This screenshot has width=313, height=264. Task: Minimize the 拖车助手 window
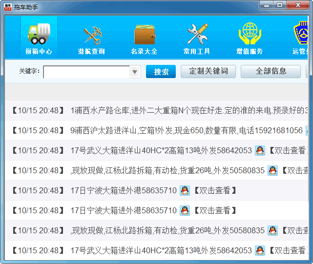tap(266, 5)
